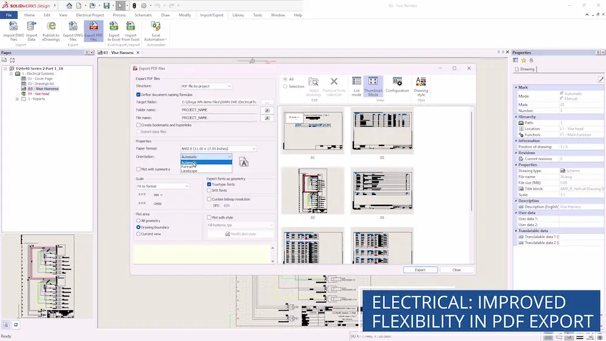Click the Export button
This screenshot has height=341, width=606.
(420, 270)
